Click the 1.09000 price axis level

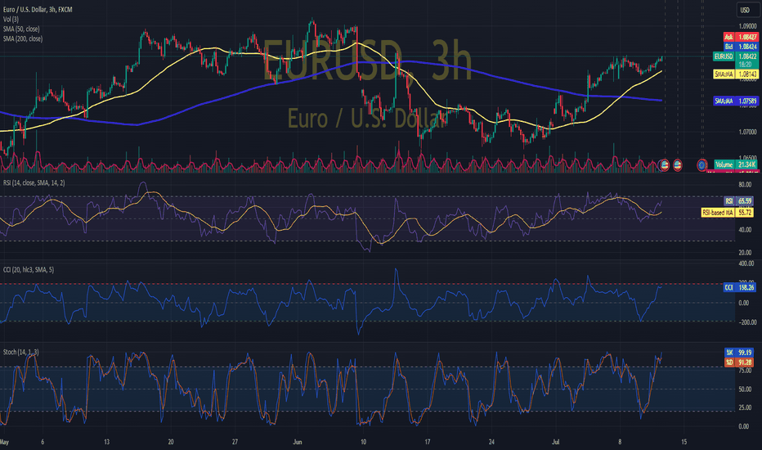pyautogui.click(x=747, y=26)
